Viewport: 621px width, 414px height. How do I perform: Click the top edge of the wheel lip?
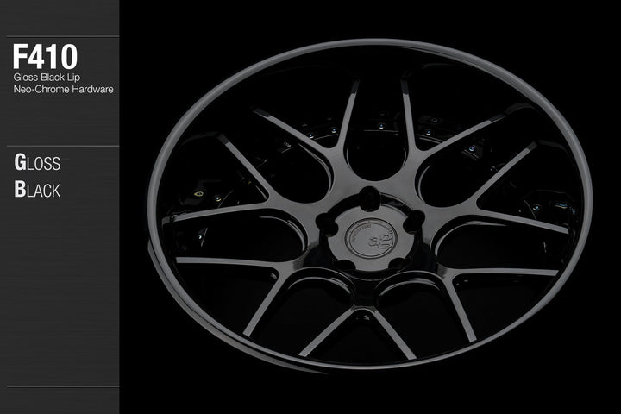[x=371, y=43]
